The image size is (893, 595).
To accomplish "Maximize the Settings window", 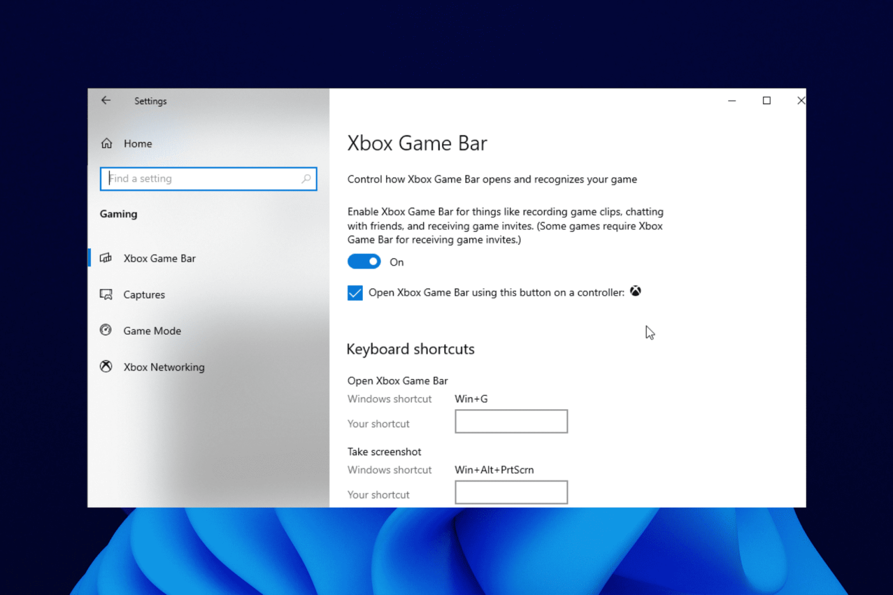I will click(x=767, y=101).
